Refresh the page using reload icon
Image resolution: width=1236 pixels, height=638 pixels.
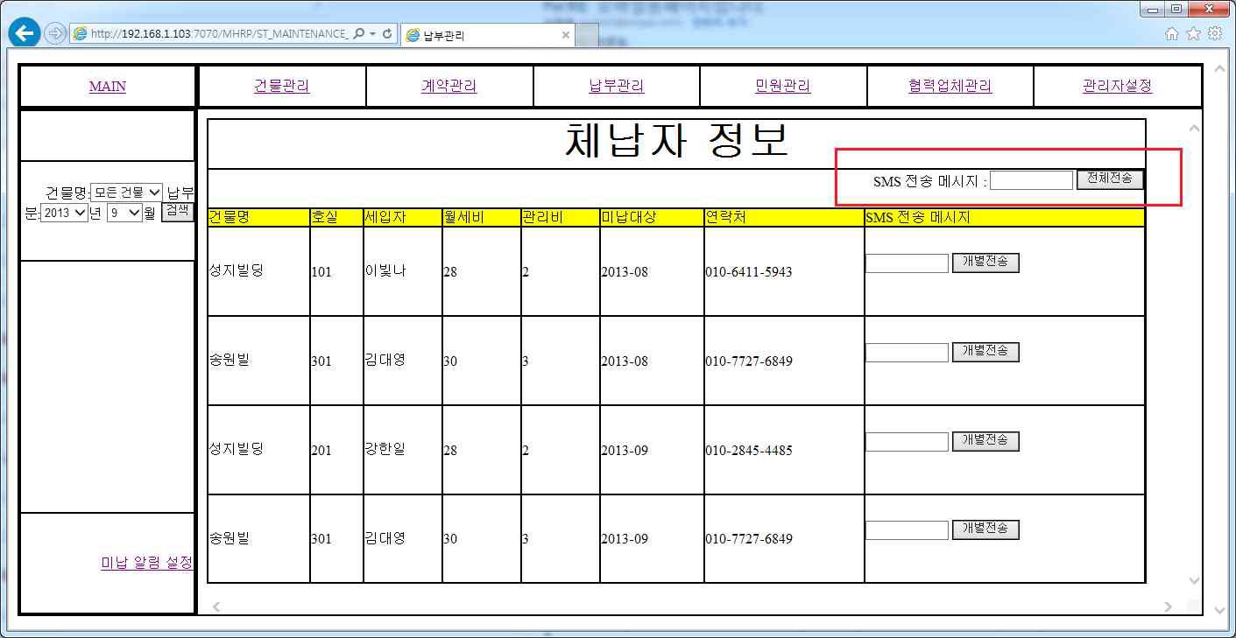[387, 34]
